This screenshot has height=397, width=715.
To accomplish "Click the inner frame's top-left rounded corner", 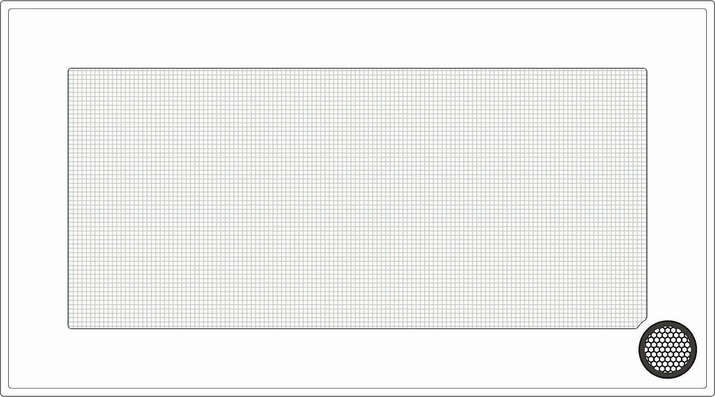I will coord(10,11).
